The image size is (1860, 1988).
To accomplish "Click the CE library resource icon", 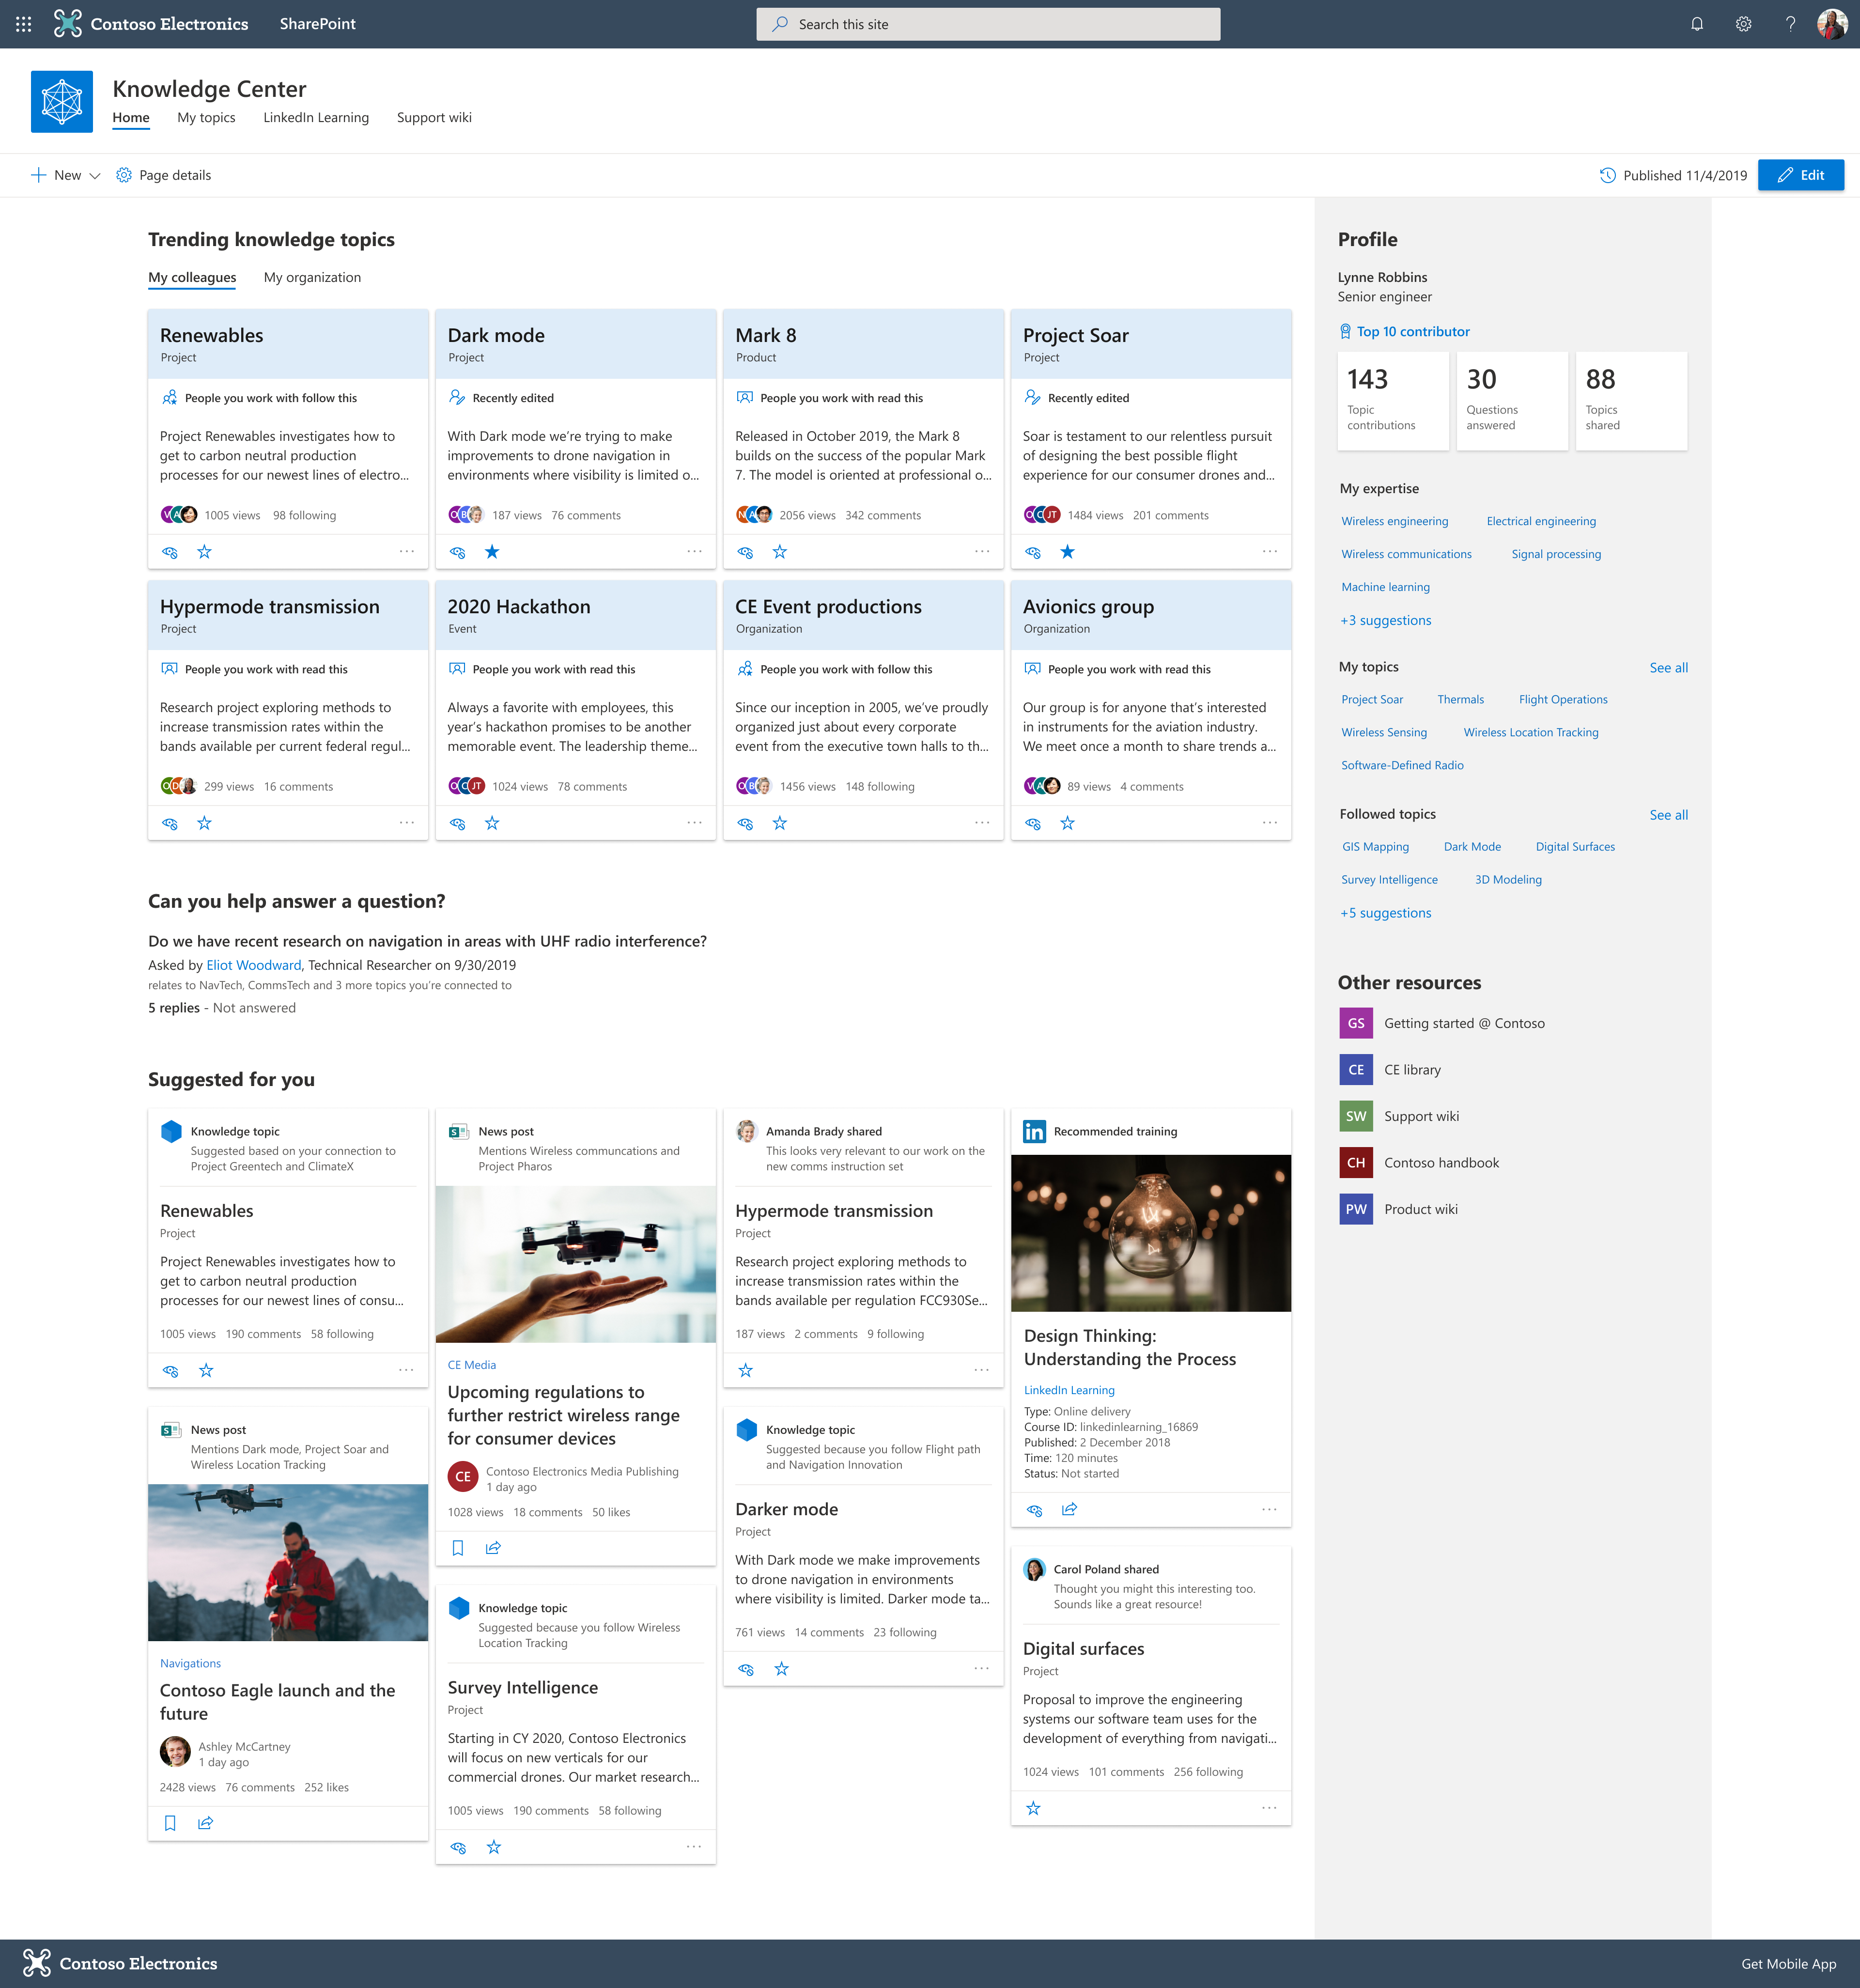I will click(1355, 1070).
